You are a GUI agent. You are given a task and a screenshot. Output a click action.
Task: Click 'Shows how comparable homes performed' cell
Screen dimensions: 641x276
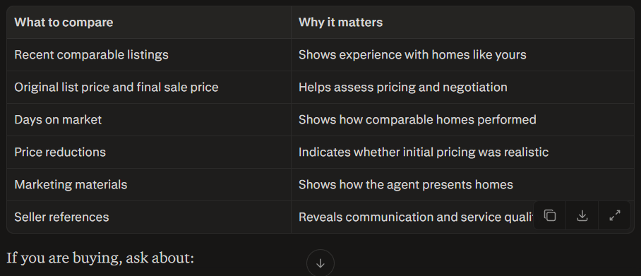click(462, 119)
